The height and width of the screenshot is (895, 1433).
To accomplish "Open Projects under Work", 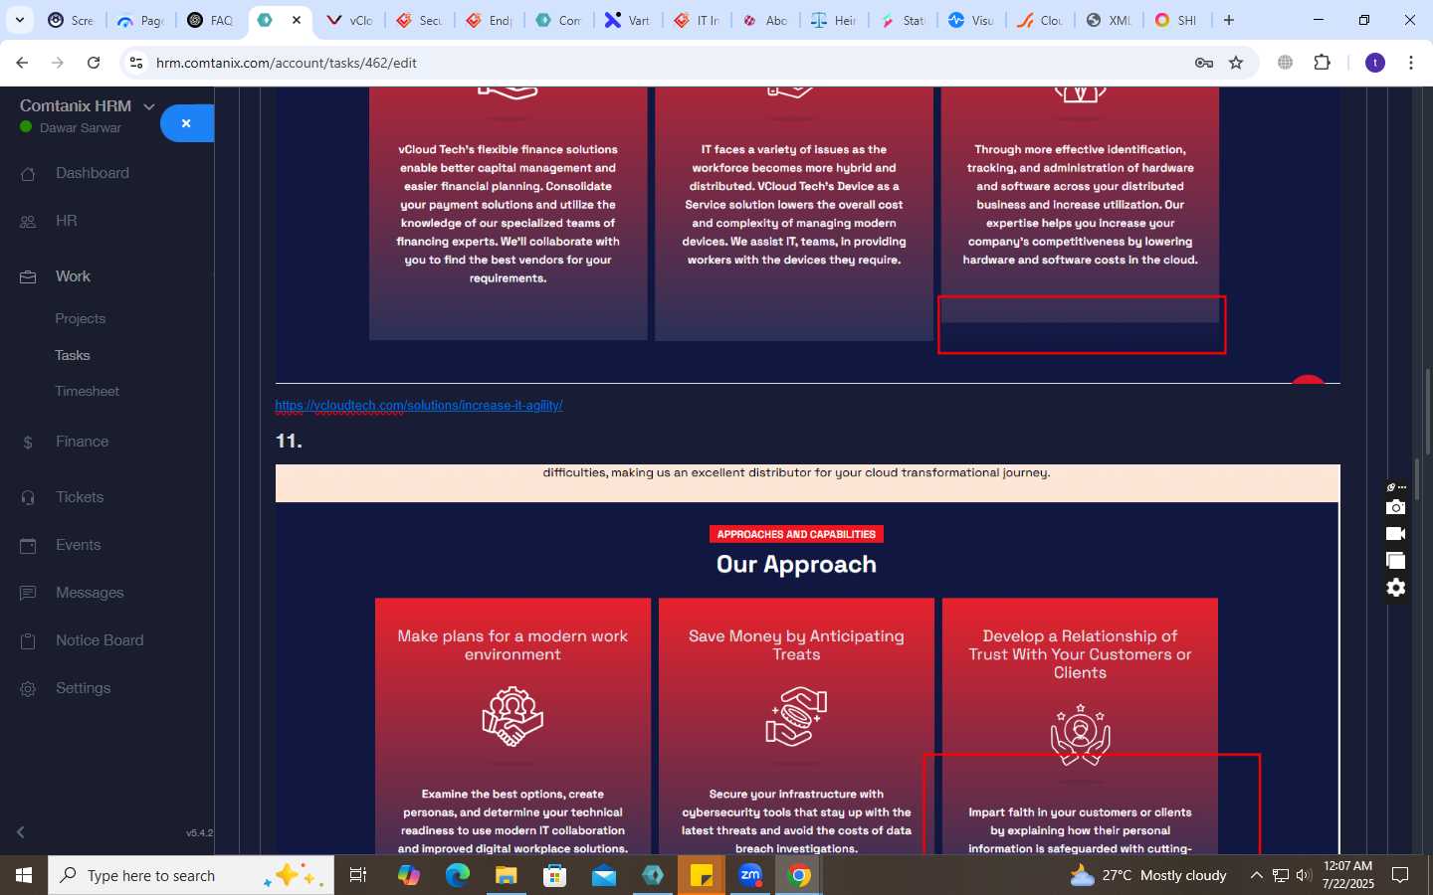I will (81, 319).
